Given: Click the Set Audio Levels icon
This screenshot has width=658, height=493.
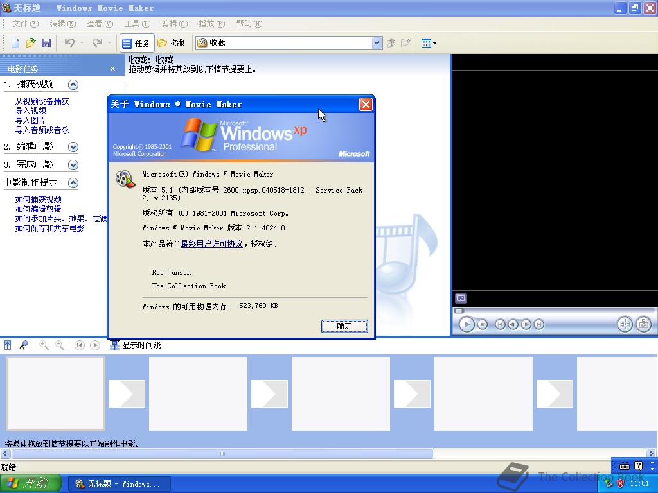Looking at the screenshot, I should (x=8, y=345).
